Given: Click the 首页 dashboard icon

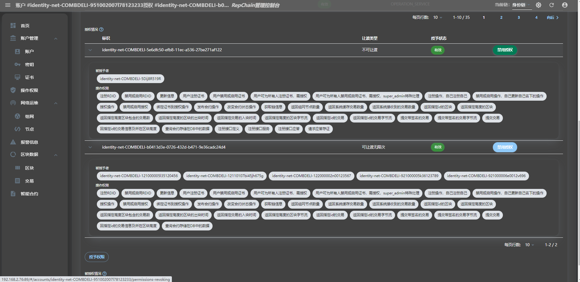Looking at the screenshot, I should click(13, 25).
